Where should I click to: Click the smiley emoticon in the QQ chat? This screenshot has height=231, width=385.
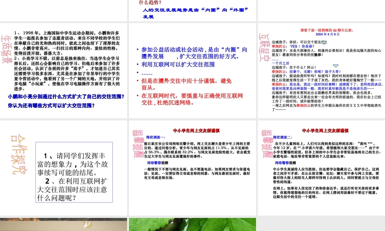(324, 42)
